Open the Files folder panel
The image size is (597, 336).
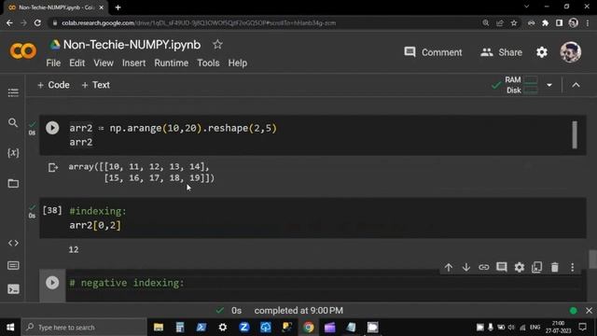tap(13, 183)
